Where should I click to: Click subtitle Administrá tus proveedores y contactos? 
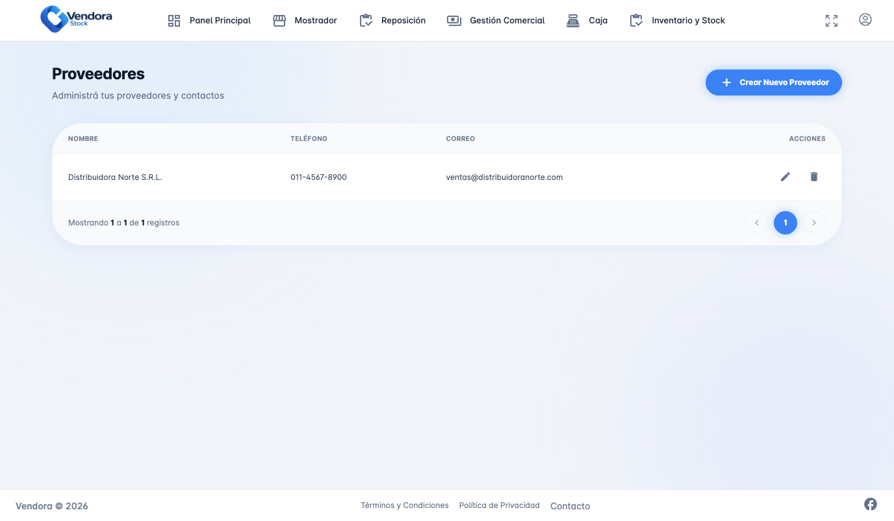click(138, 95)
